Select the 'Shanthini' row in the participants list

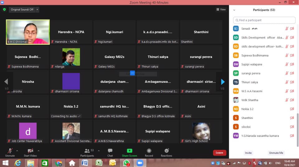click(264, 118)
